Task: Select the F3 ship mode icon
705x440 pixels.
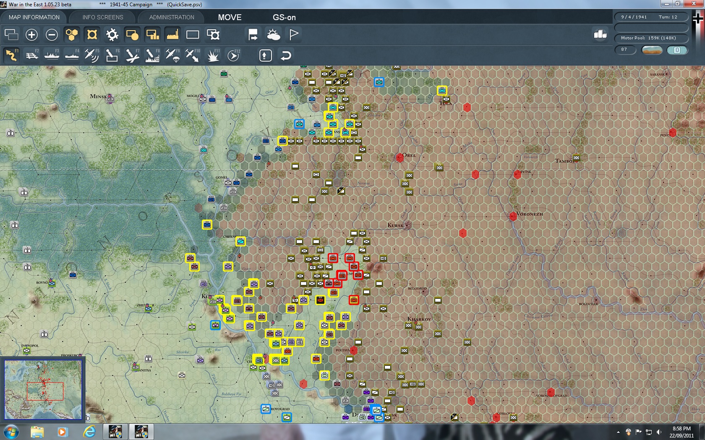Action: tap(52, 55)
